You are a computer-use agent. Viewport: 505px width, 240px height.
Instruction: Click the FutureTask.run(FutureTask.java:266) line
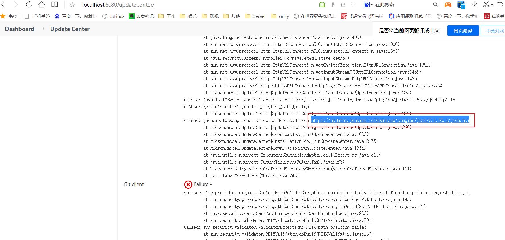coord(273,162)
